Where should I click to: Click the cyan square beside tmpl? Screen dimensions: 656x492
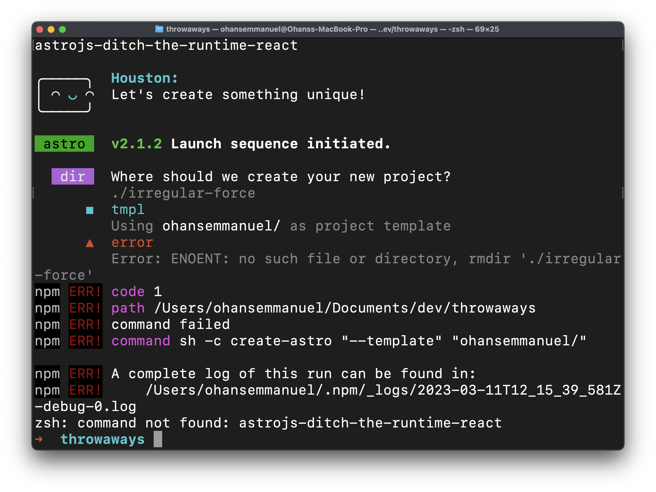[90, 210]
